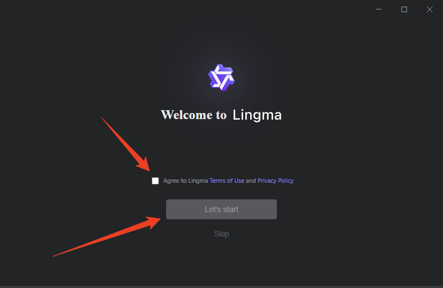Screen dimensions: 443x288
Task: Click the square restore icon in title bar
Action: (x=404, y=9)
